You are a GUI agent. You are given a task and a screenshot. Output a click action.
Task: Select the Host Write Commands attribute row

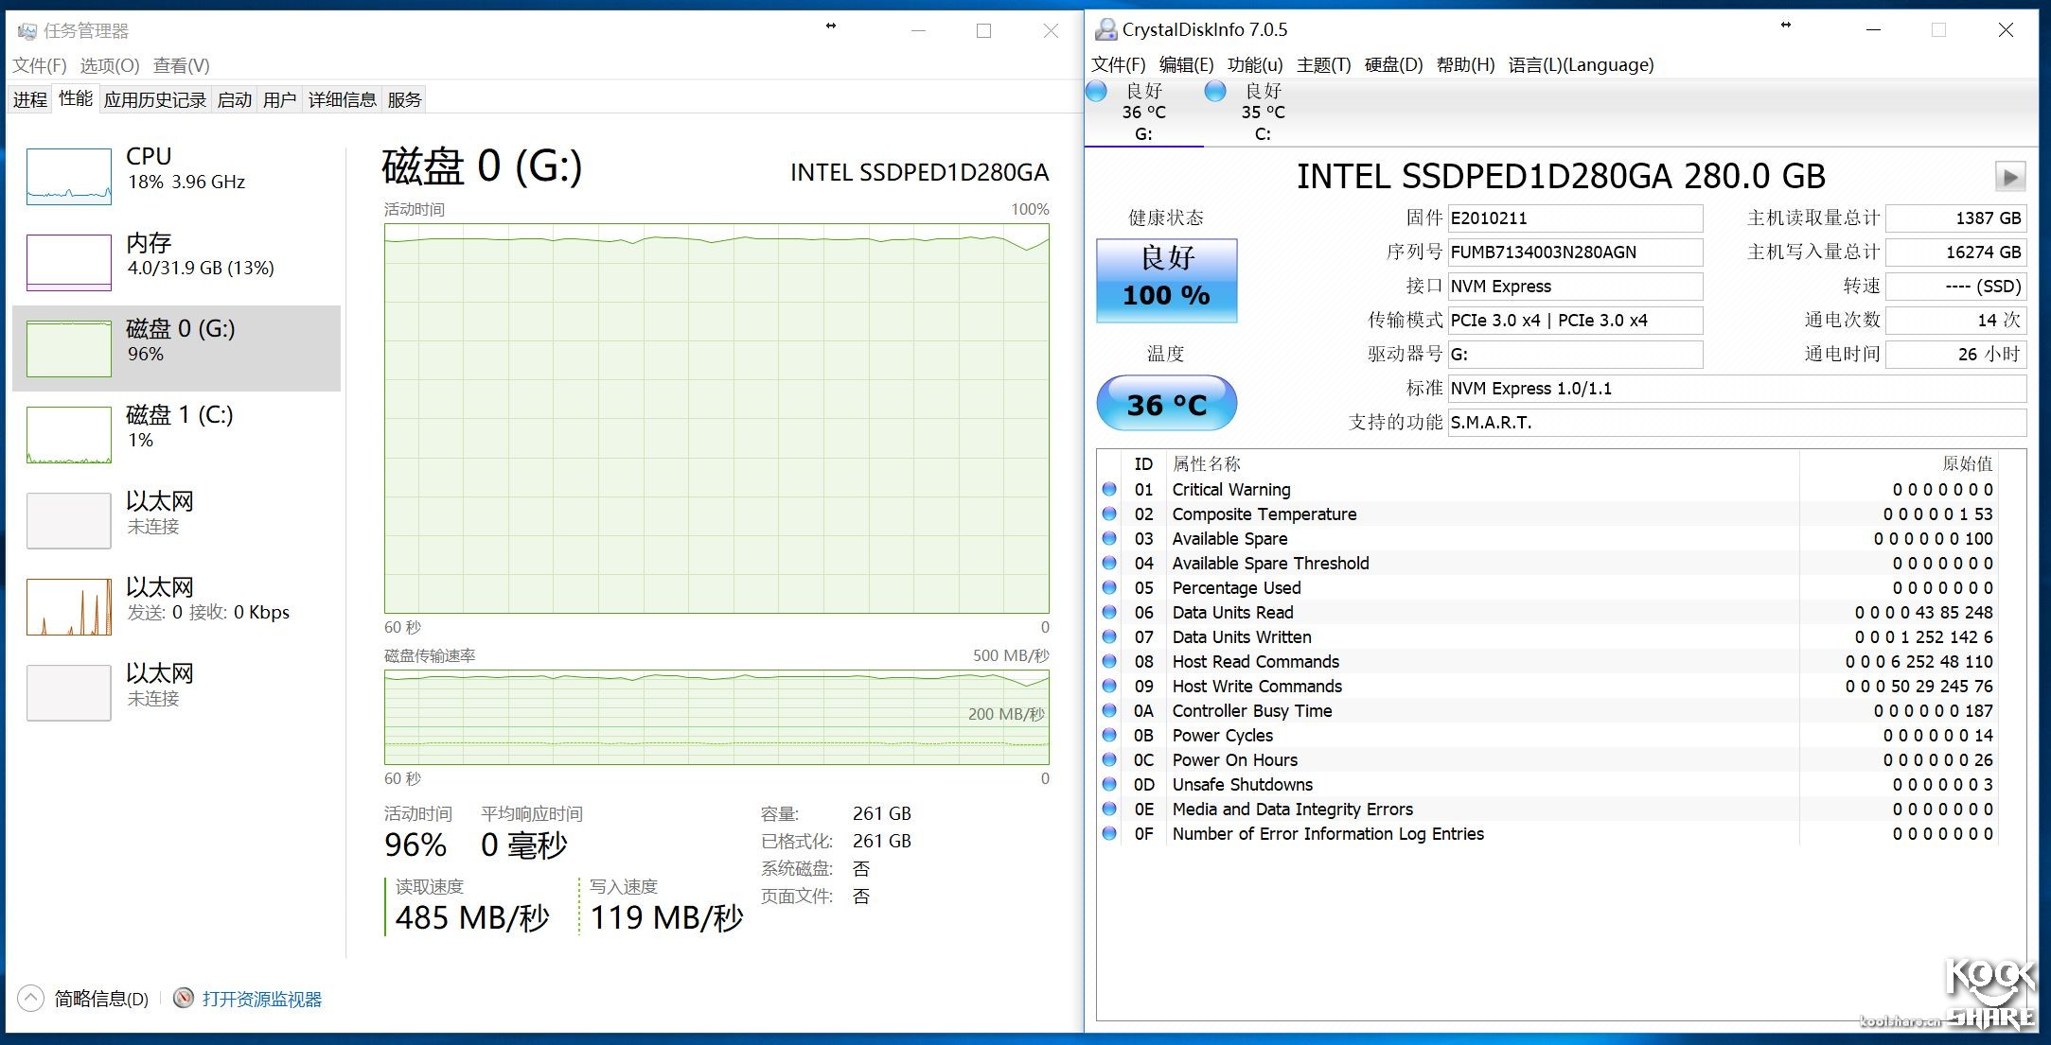pyautogui.click(x=1256, y=686)
